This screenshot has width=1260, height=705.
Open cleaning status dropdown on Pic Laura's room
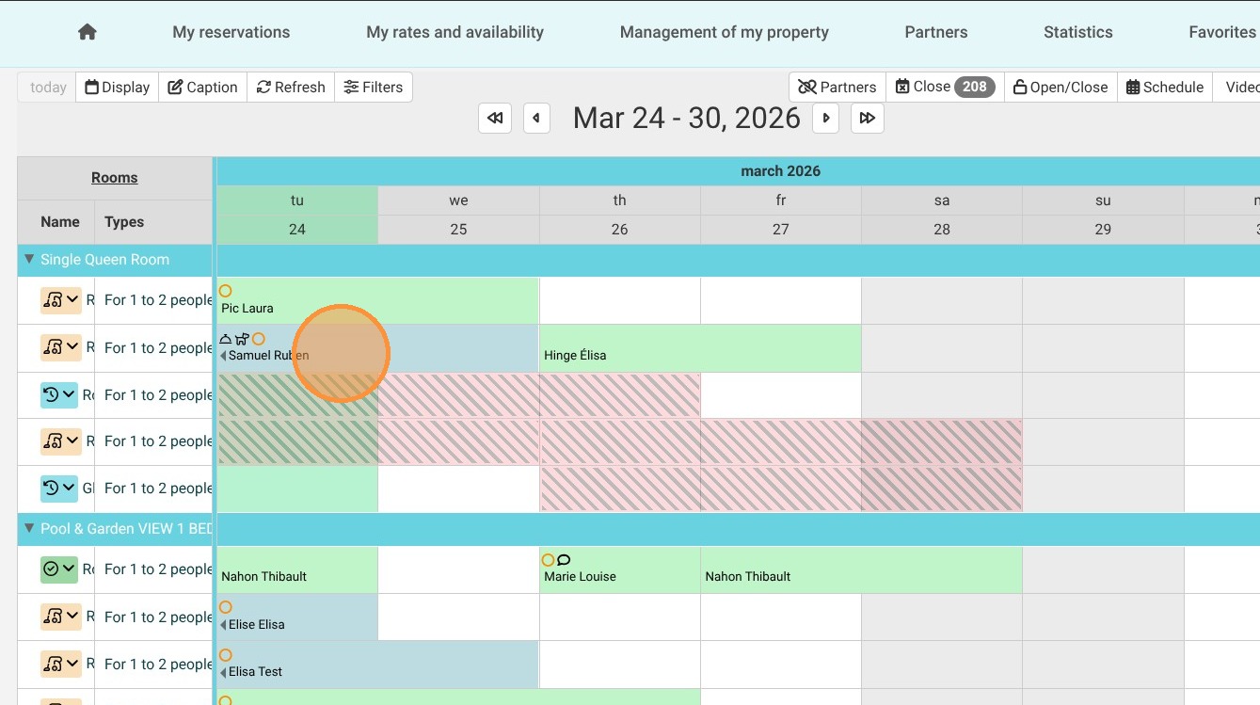[59, 300]
